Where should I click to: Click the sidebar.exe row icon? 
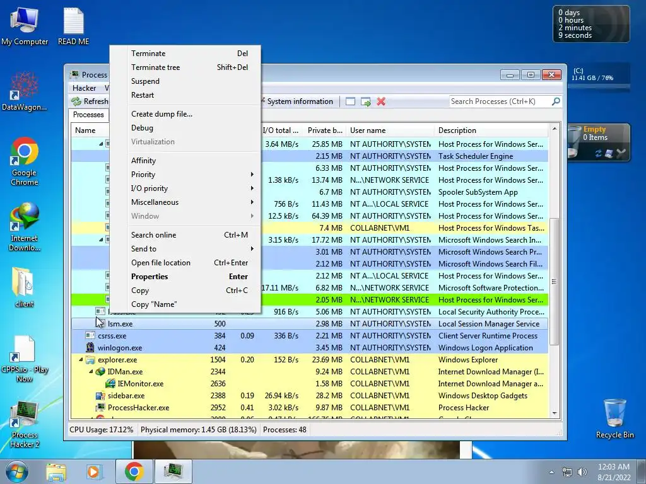[100, 396]
